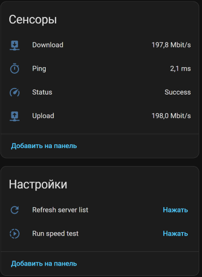
Task: Select the Run speed test label
Action: point(56,234)
